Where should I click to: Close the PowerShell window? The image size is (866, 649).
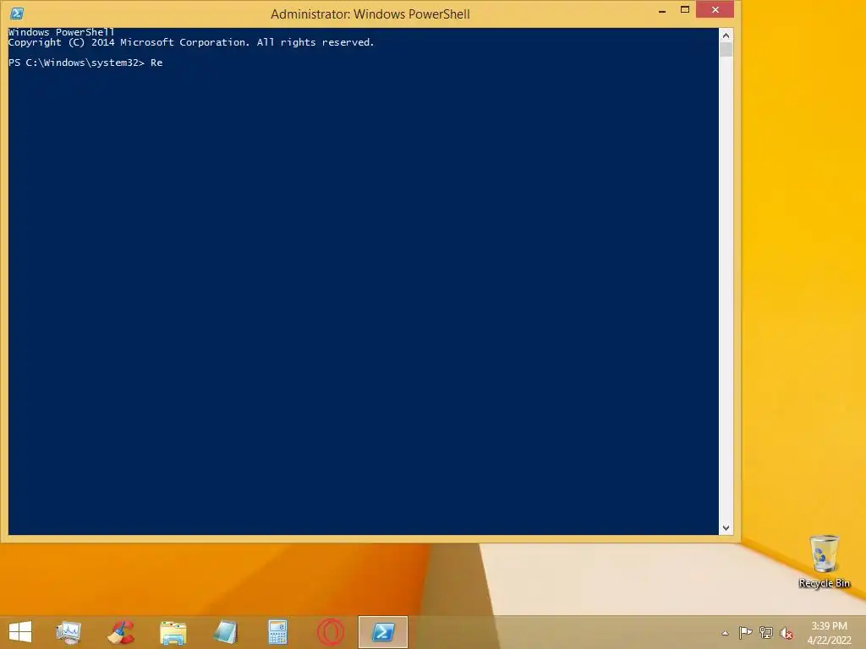[715, 9]
